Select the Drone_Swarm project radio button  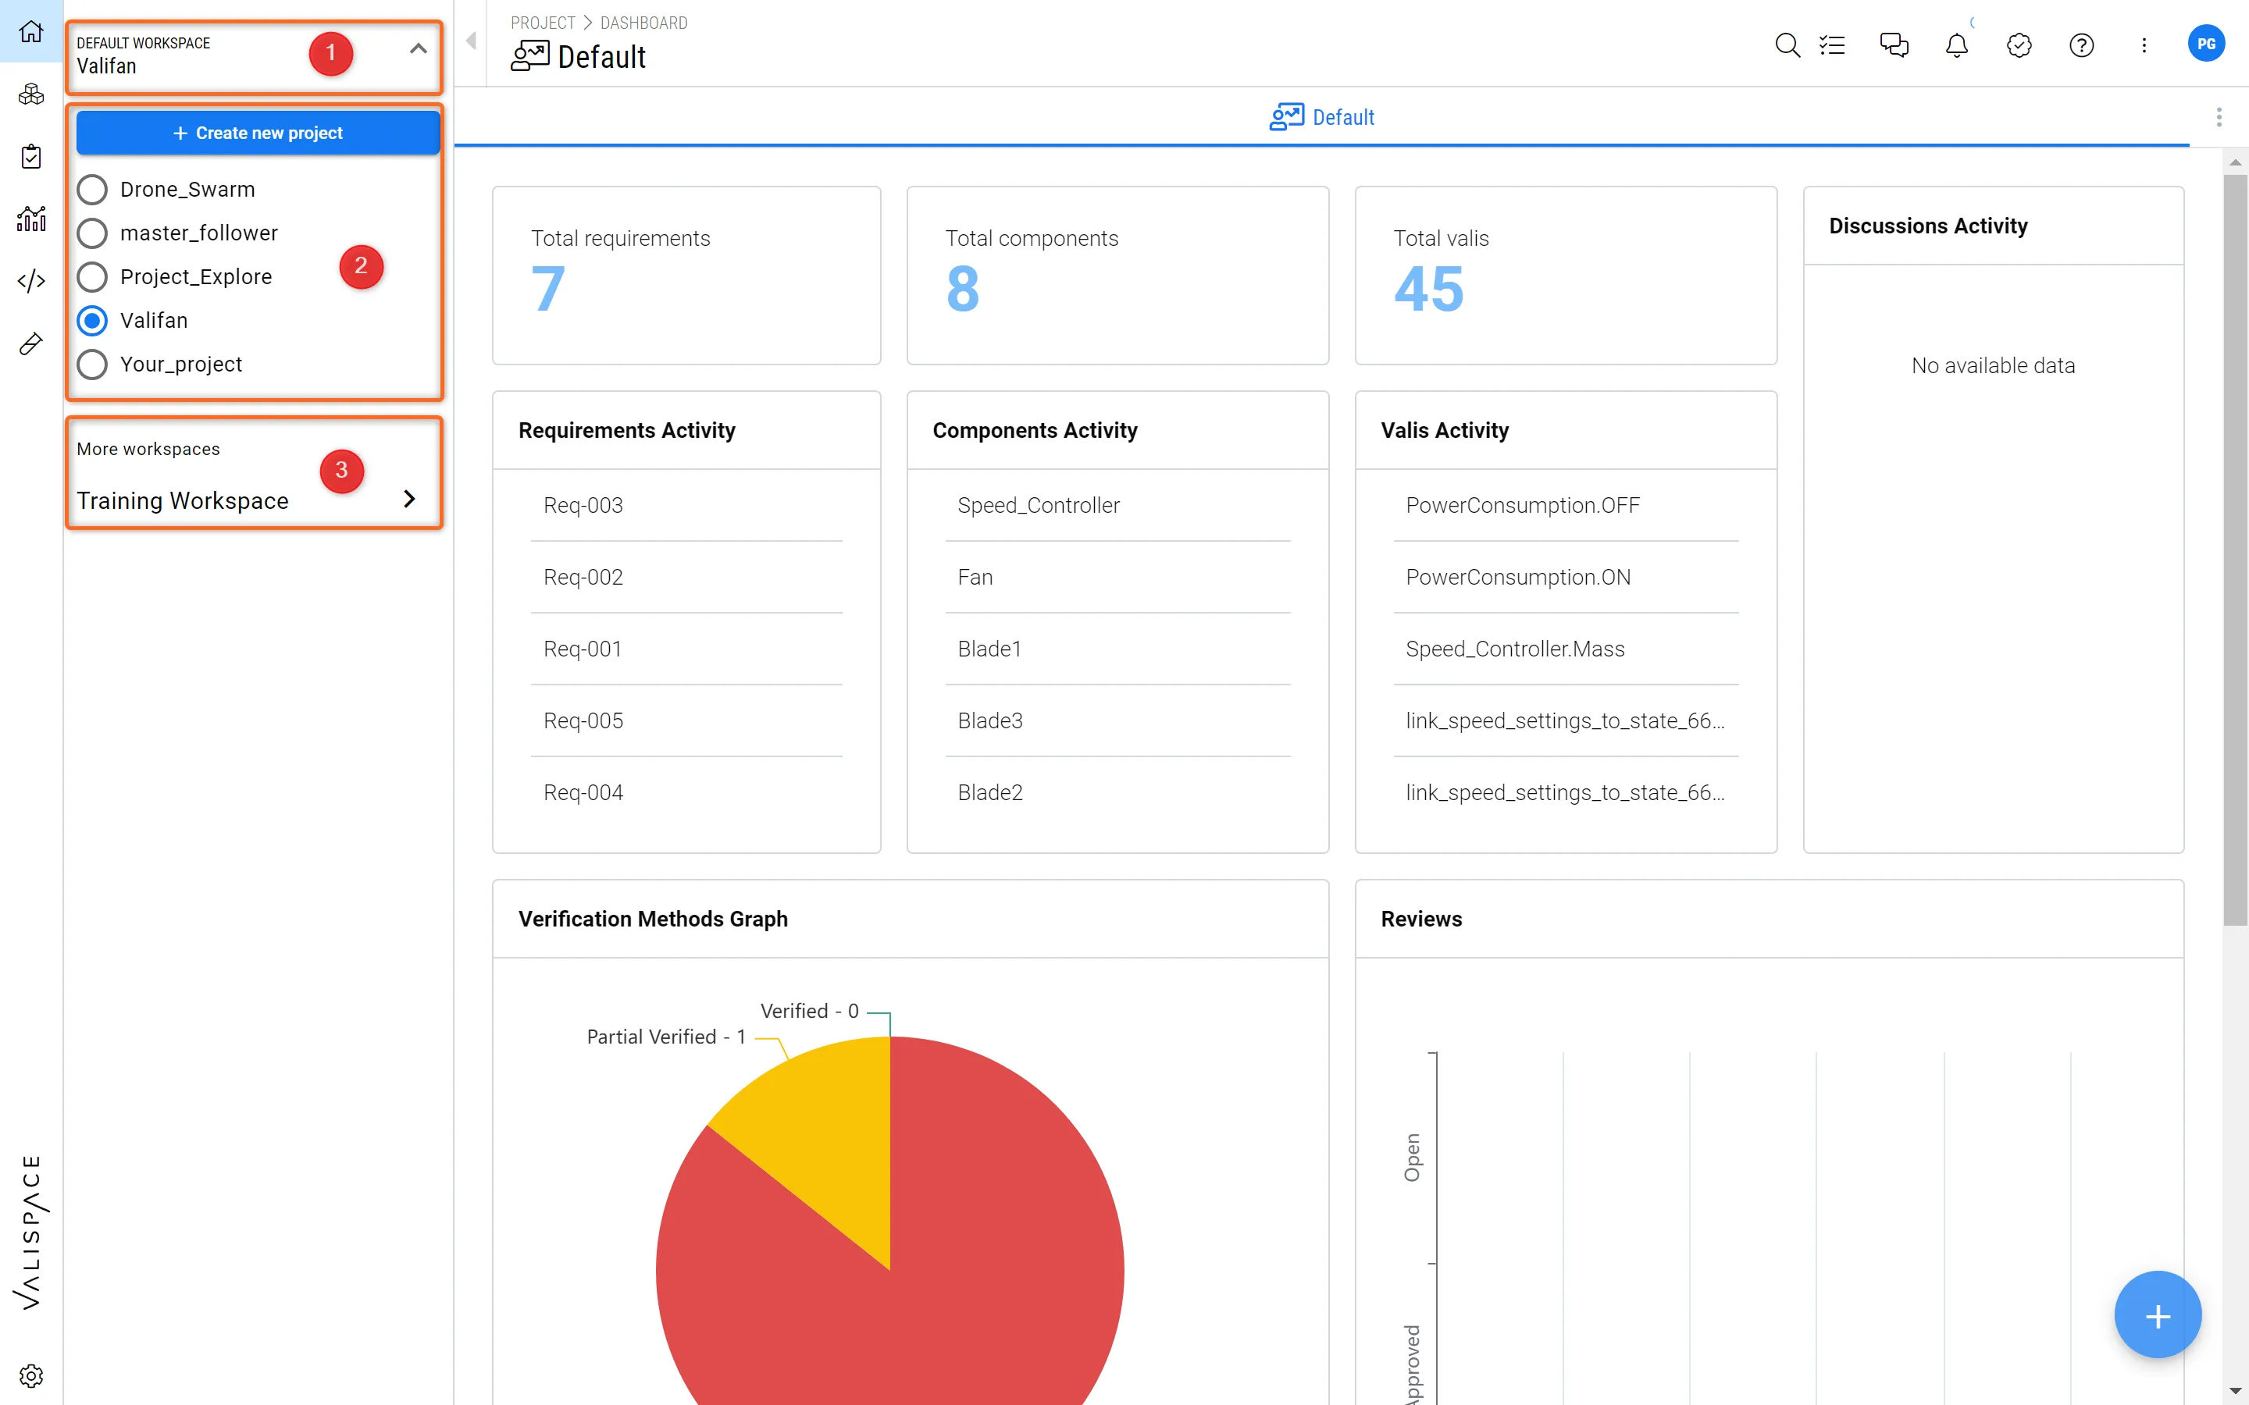(92, 190)
